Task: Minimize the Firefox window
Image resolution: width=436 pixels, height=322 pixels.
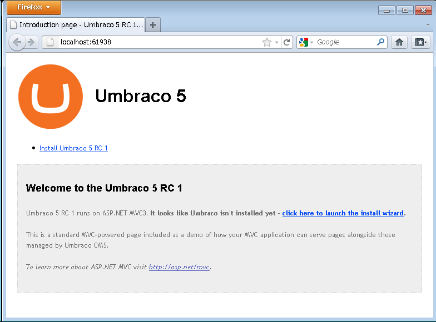Action: tap(387, 11)
